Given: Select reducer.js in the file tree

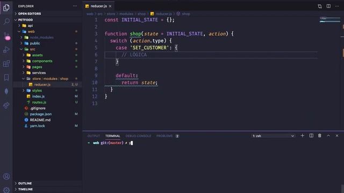Looking at the screenshot, I should click(42, 85).
